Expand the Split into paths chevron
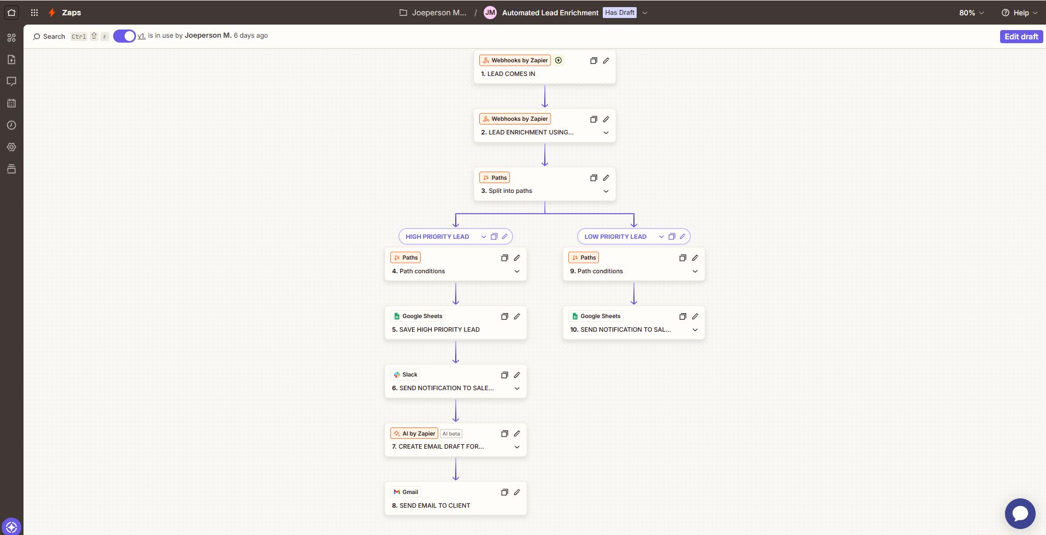 606,191
